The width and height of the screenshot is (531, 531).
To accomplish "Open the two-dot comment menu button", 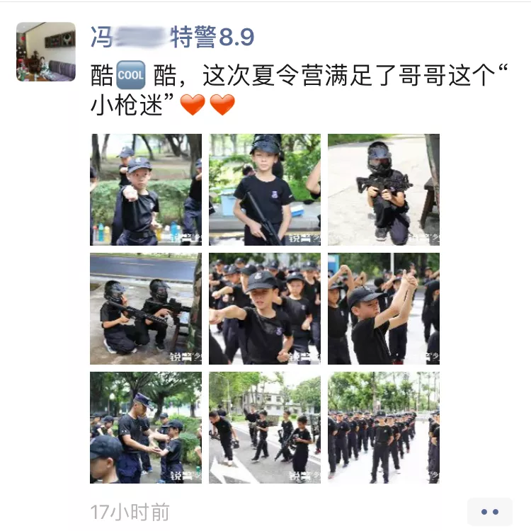I will point(490,512).
